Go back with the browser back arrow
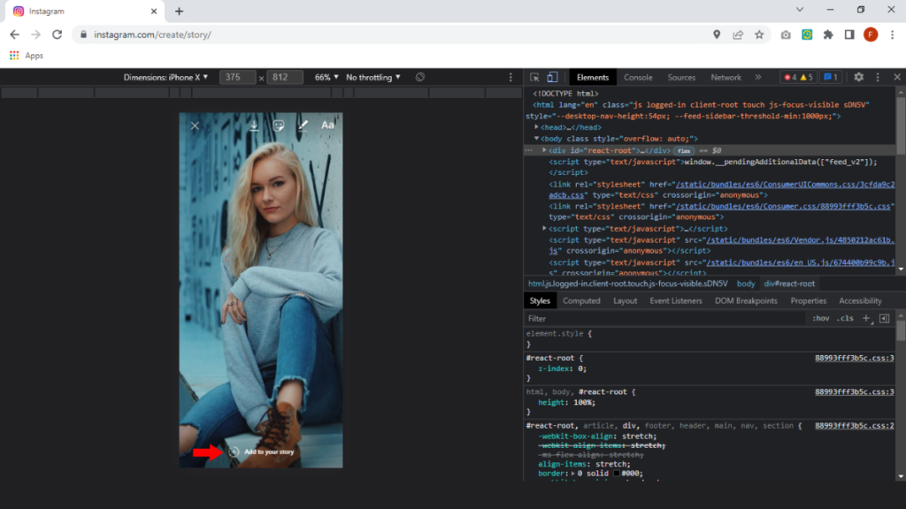 point(14,34)
